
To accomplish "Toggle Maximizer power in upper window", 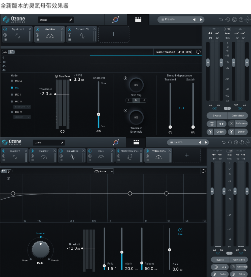I will 37,29.
